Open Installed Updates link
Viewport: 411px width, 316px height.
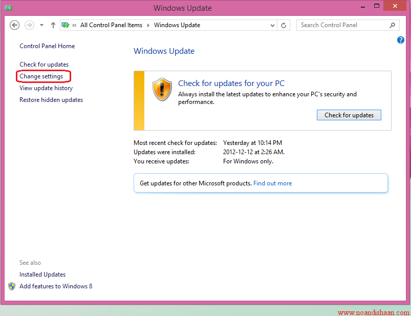point(42,275)
